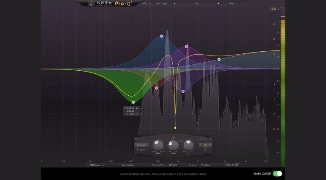Solo the band with the headphones icon
Viewport: 326px width, 180px height.
pyautogui.click(x=137, y=108)
